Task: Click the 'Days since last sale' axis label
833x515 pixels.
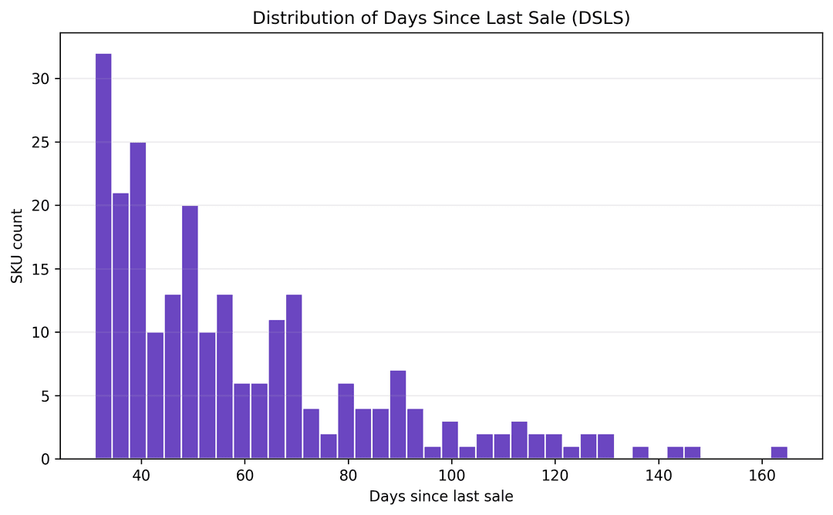Action: point(441,497)
